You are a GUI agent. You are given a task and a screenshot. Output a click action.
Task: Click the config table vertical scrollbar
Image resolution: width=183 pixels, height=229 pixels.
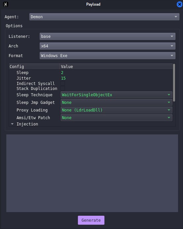(x=174, y=83)
